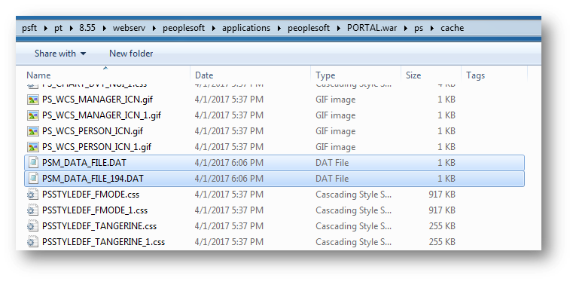The width and height of the screenshot is (573, 282).
Task: Click DAT File type of PSM_DATA_FILE_194.DAT
Action: pyautogui.click(x=332, y=179)
